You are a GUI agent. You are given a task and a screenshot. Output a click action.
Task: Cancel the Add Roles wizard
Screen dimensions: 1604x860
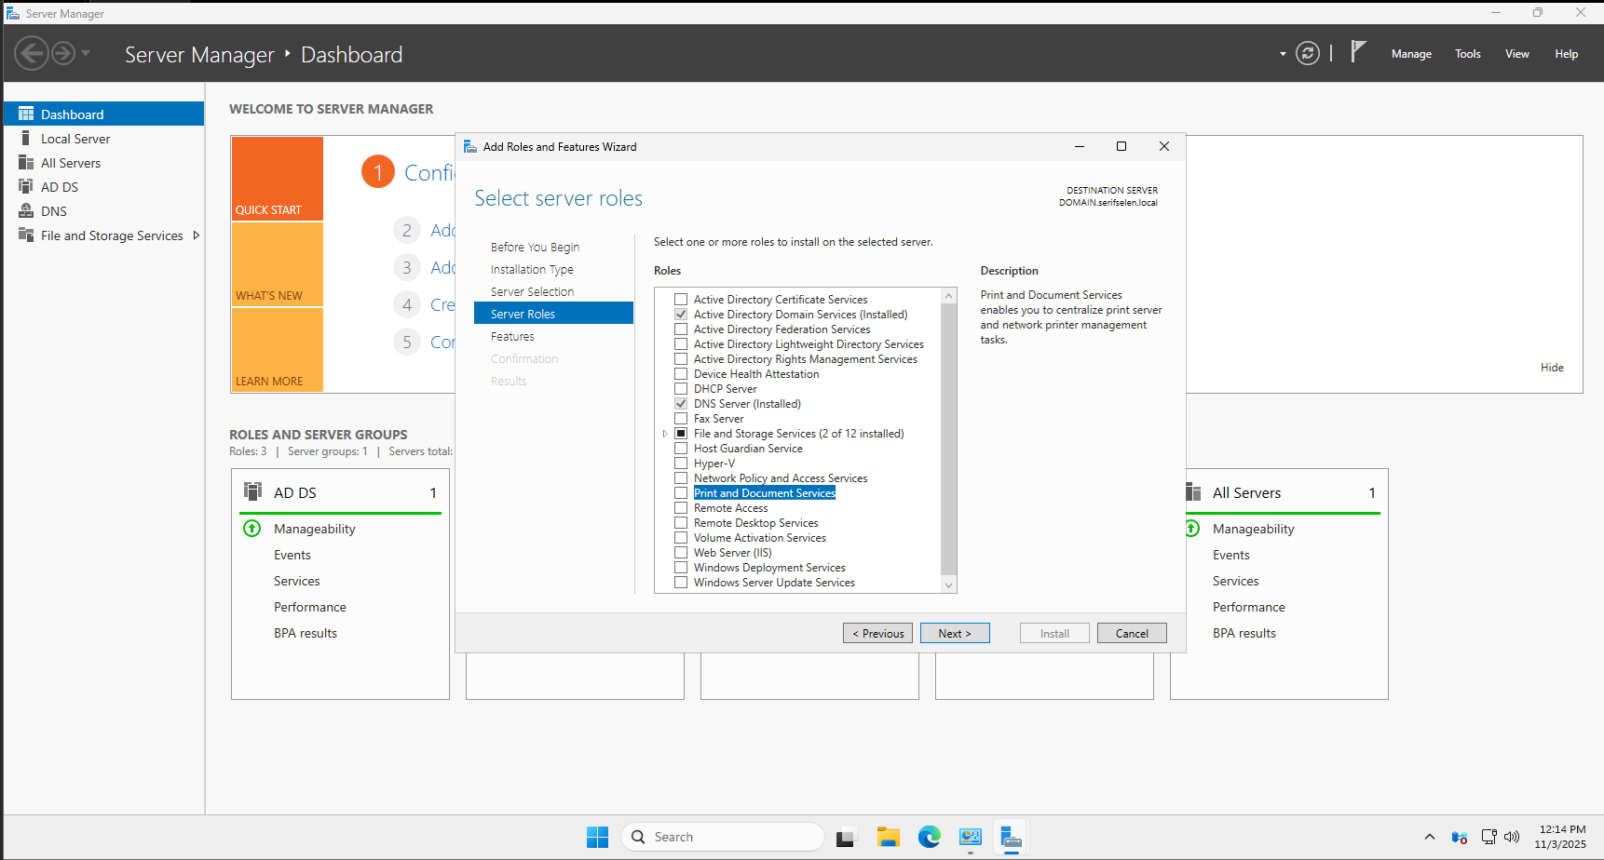[1131, 634]
